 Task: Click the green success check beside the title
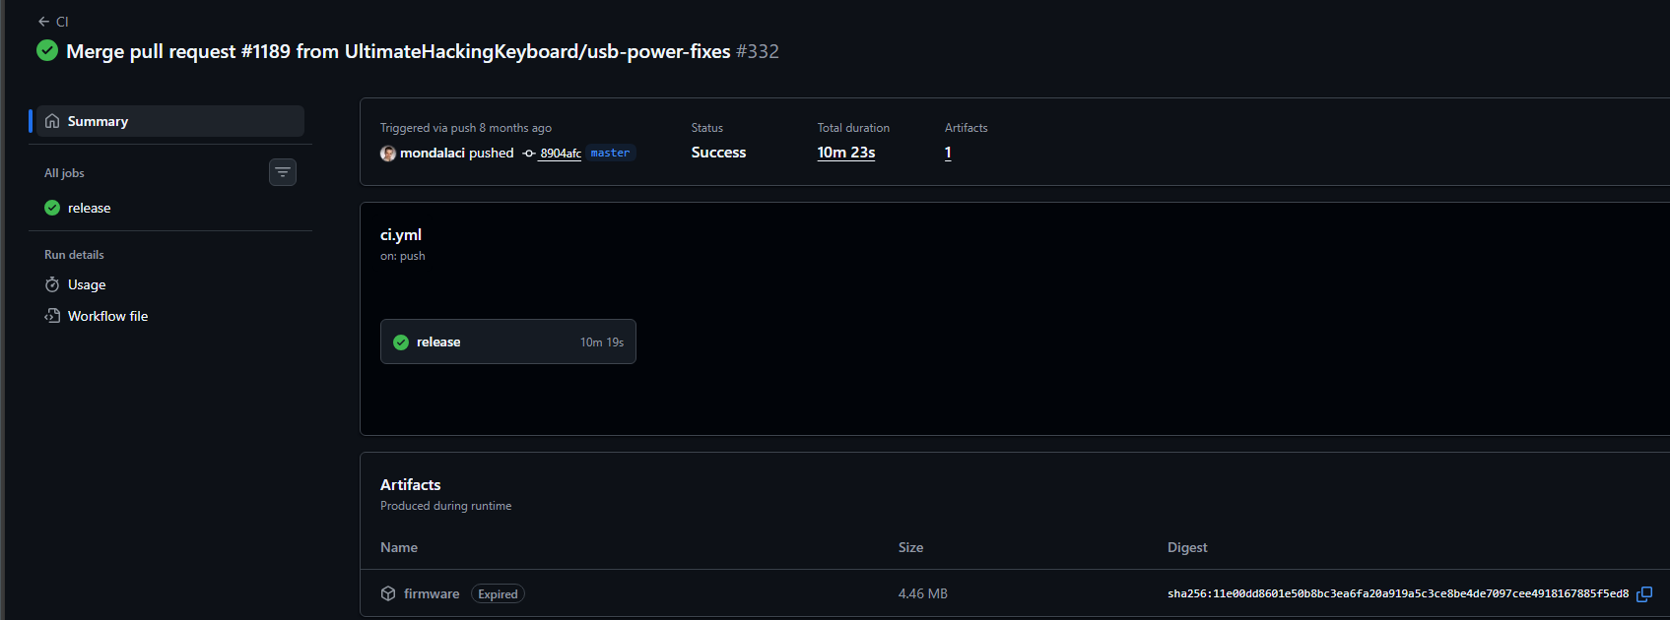click(x=47, y=50)
